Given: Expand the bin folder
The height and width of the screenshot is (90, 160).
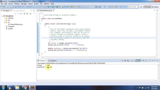Looking at the screenshot, I should (4, 20).
